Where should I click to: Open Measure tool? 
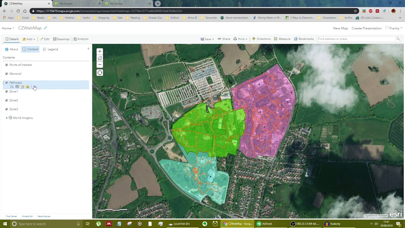tap(282, 39)
